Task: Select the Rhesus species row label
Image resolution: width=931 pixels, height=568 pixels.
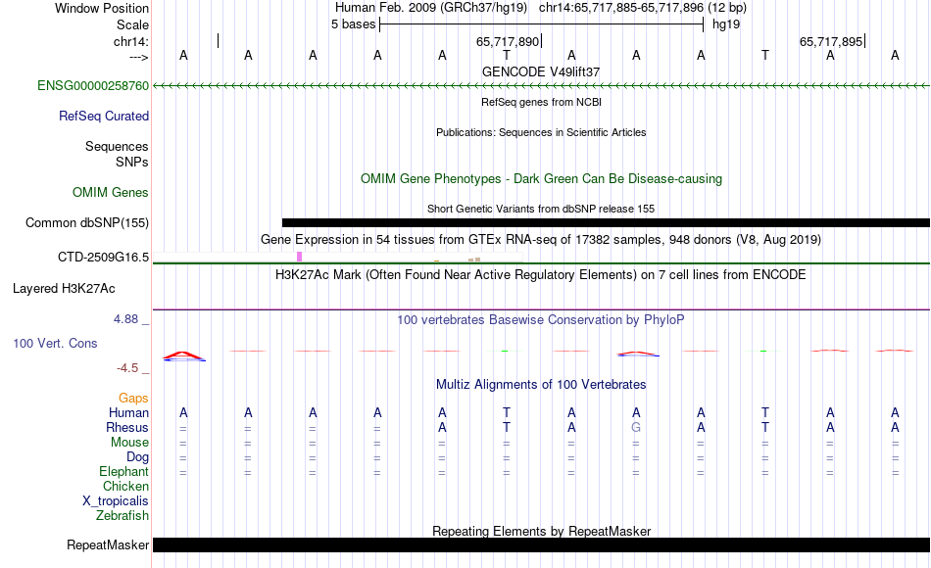Action: [x=127, y=427]
